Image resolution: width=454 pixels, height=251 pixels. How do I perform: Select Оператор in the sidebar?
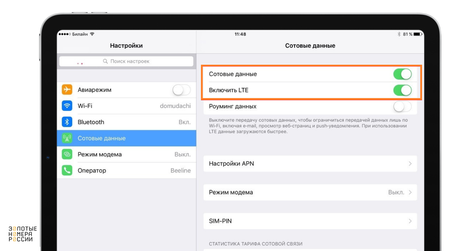pos(127,171)
